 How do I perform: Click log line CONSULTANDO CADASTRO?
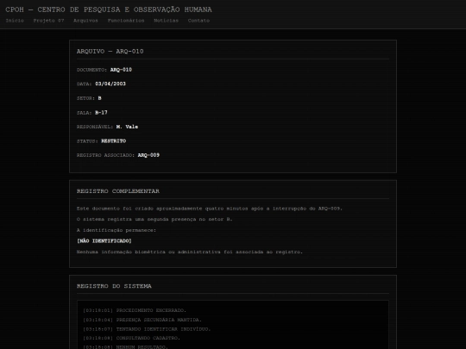pyautogui.click(x=131, y=338)
